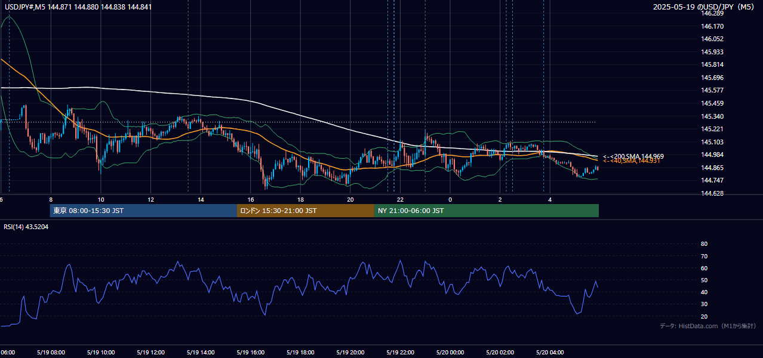This screenshot has width=763, height=358.
Task: Click the bottom date label 5/19 10:00
Action: click(x=101, y=352)
